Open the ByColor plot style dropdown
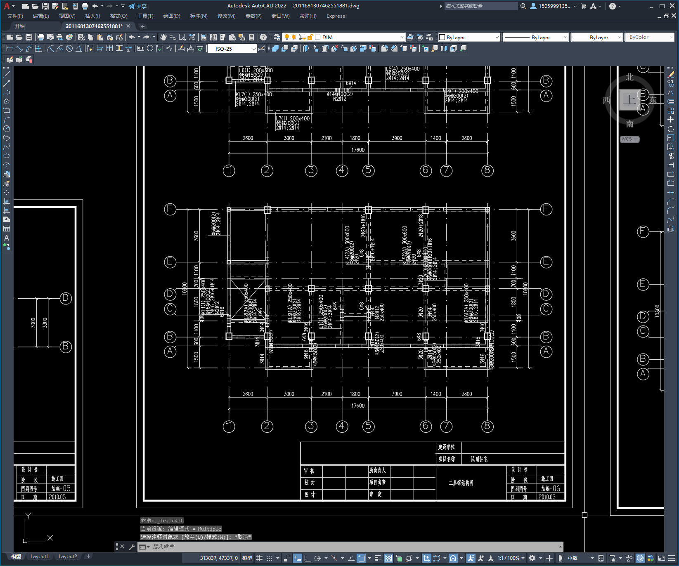679x566 pixels. tap(672, 37)
